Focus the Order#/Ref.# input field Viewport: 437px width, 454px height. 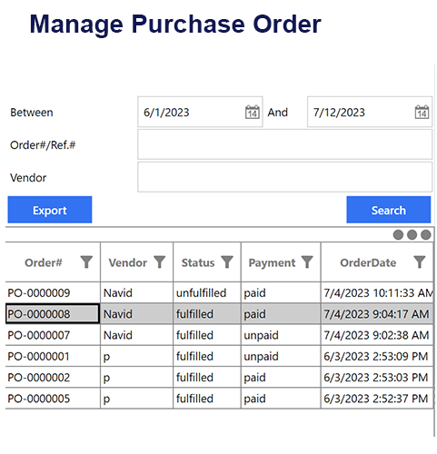pyautogui.click(x=284, y=144)
